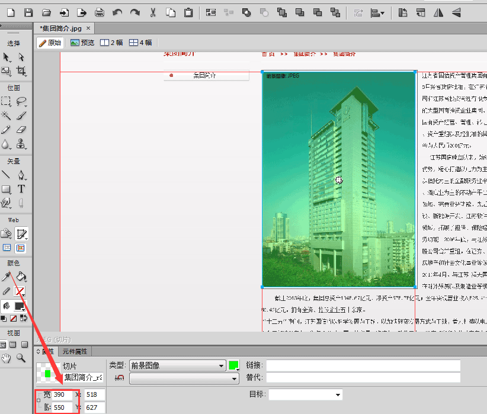Select the Paint Bucket tool
Screen dimensions: 487x414
(x=21, y=277)
